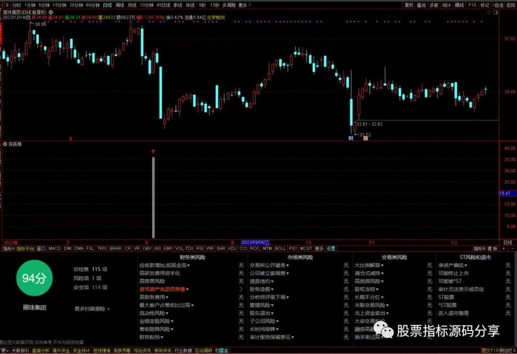Expand 大比例解禁 risk item
The height and width of the screenshot is (354, 517).
tap(369, 265)
